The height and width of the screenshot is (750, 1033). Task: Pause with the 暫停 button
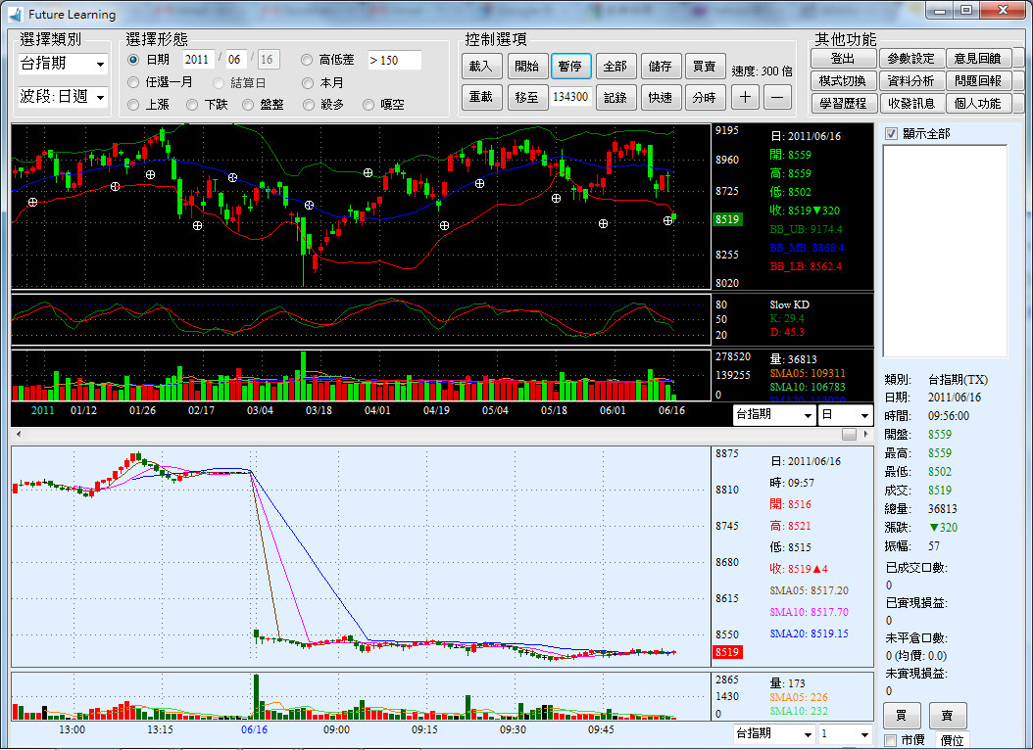tap(570, 67)
